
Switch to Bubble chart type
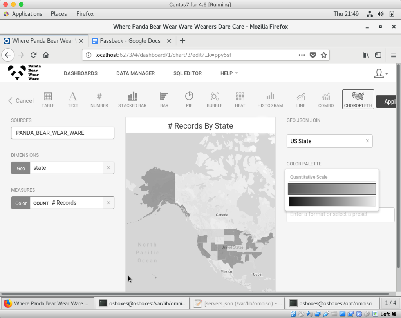pyautogui.click(x=215, y=100)
